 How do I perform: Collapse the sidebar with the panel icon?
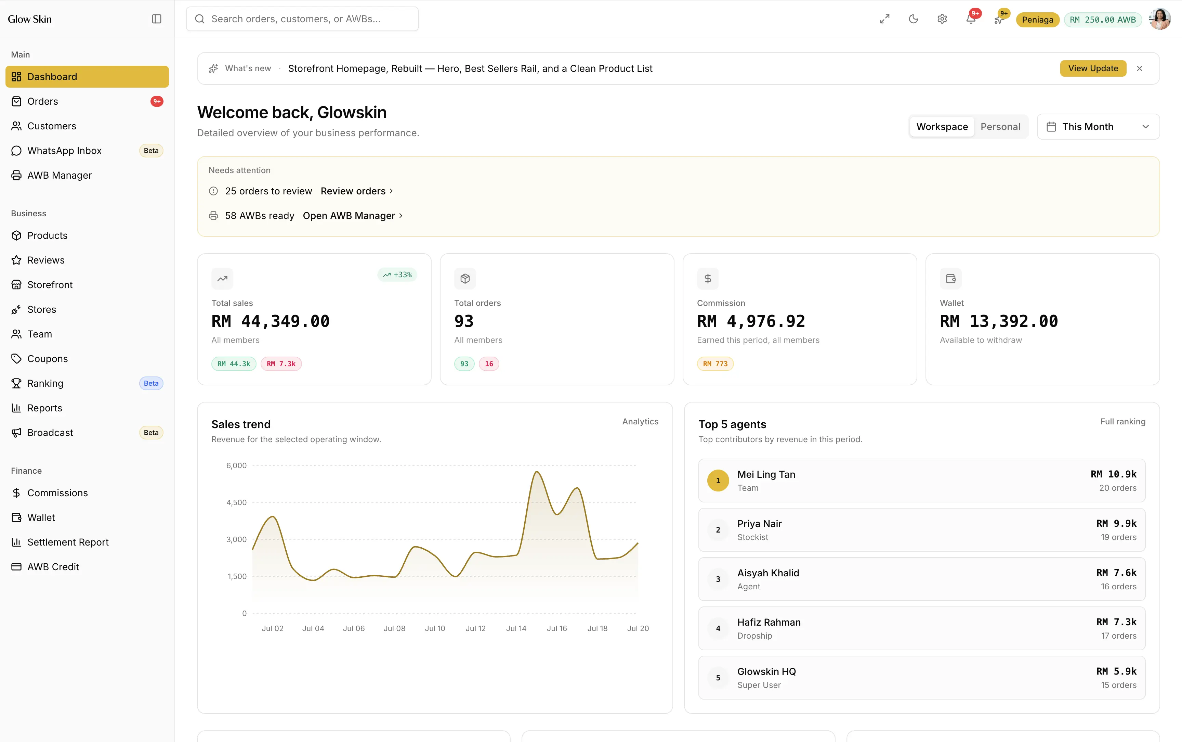point(156,19)
